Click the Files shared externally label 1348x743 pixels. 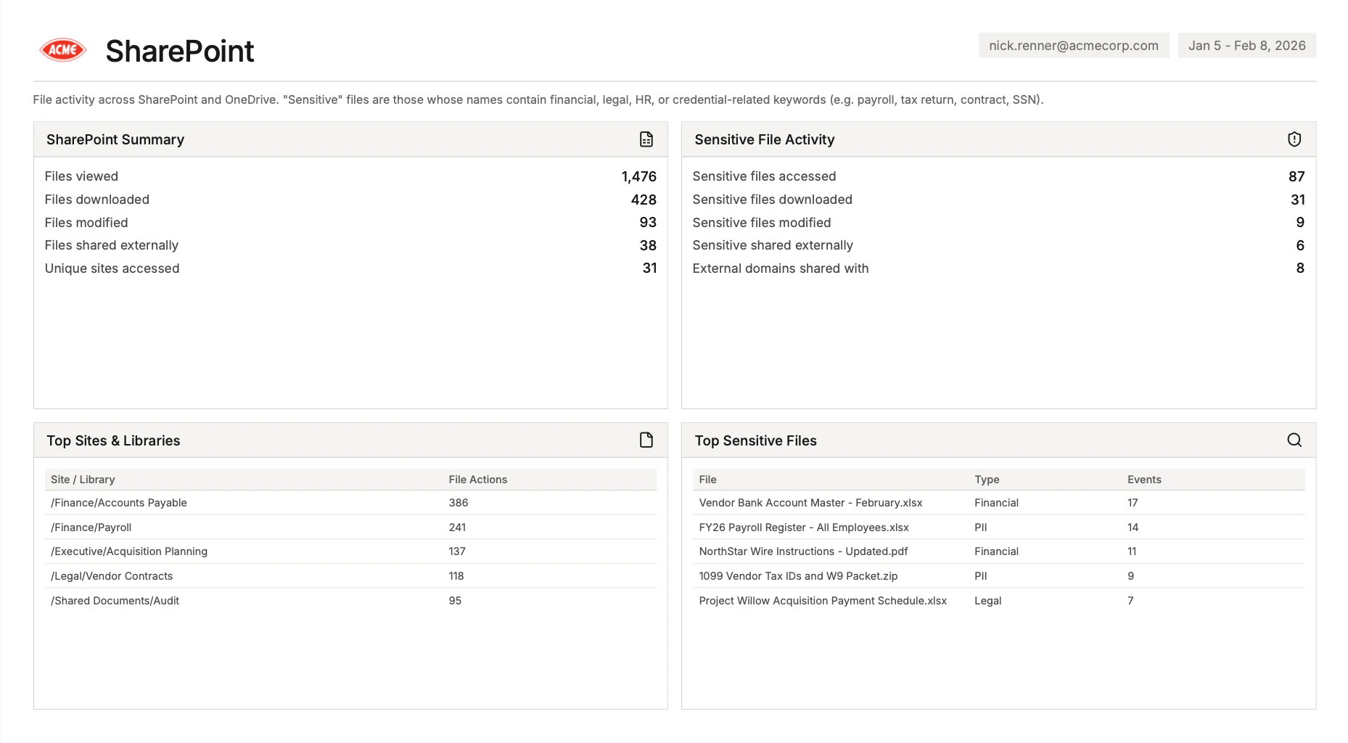click(x=111, y=245)
